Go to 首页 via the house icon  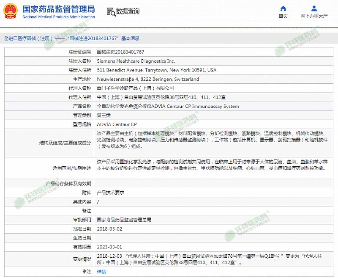pos(283,8)
